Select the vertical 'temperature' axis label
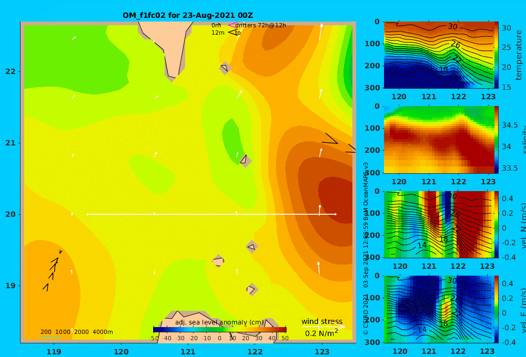Image resolution: width=526 pixels, height=357 pixels. coord(519,55)
